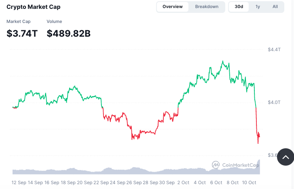Select the 30d time range
Viewport: 294px width, 189px height.
pyautogui.click(x=239, y=7)
